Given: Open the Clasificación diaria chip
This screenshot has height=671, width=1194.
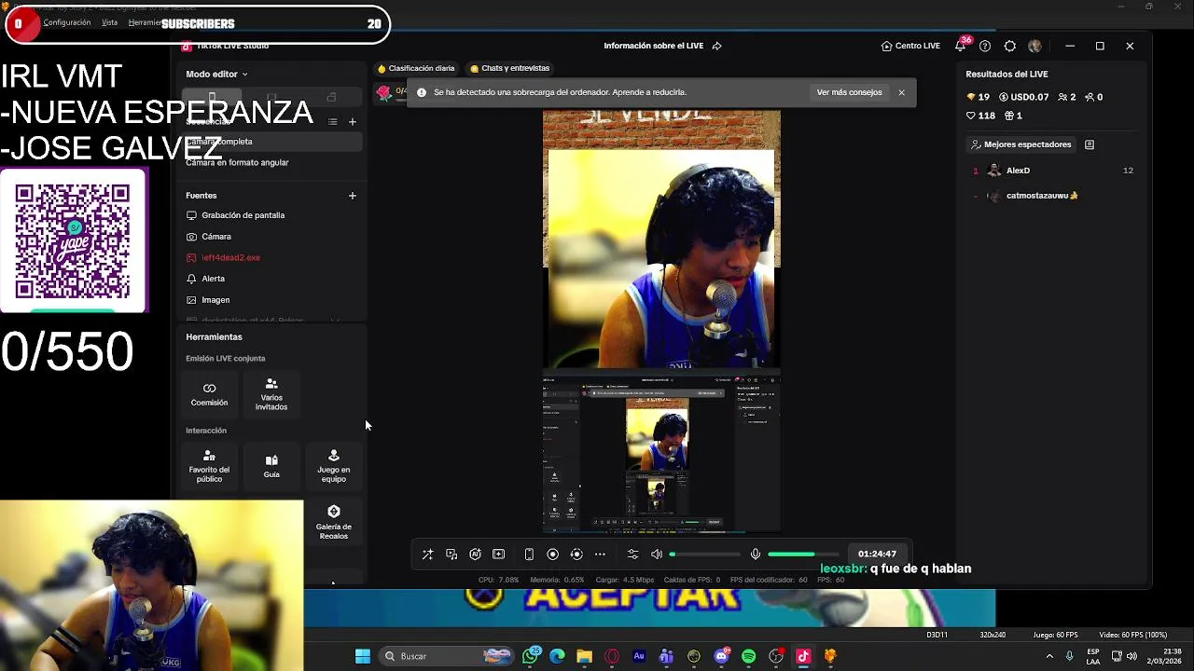Looking at the screenshot, I should tap(416, 68).
